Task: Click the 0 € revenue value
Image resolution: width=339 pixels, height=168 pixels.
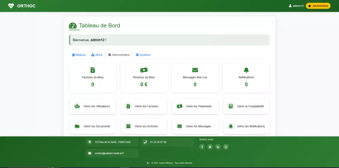Action: pyautogui.click(x=144, y=85)
